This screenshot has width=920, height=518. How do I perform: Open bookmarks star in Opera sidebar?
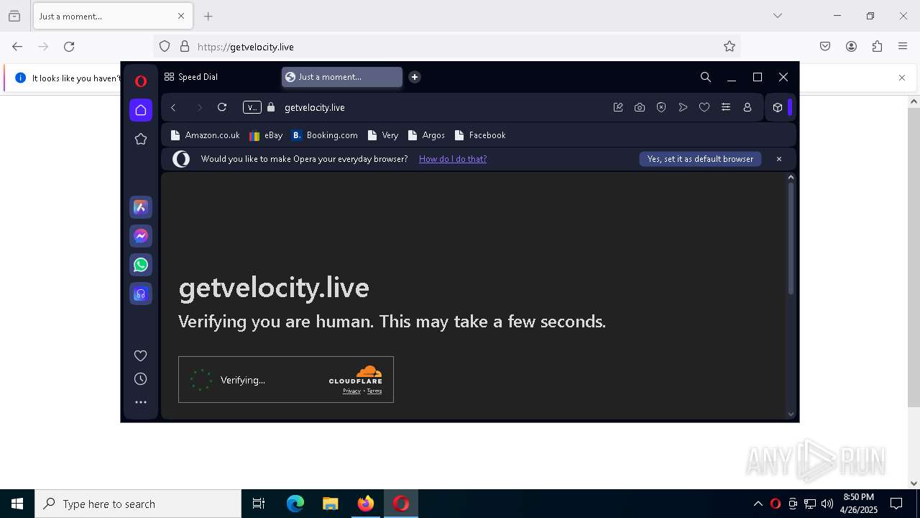141,139
